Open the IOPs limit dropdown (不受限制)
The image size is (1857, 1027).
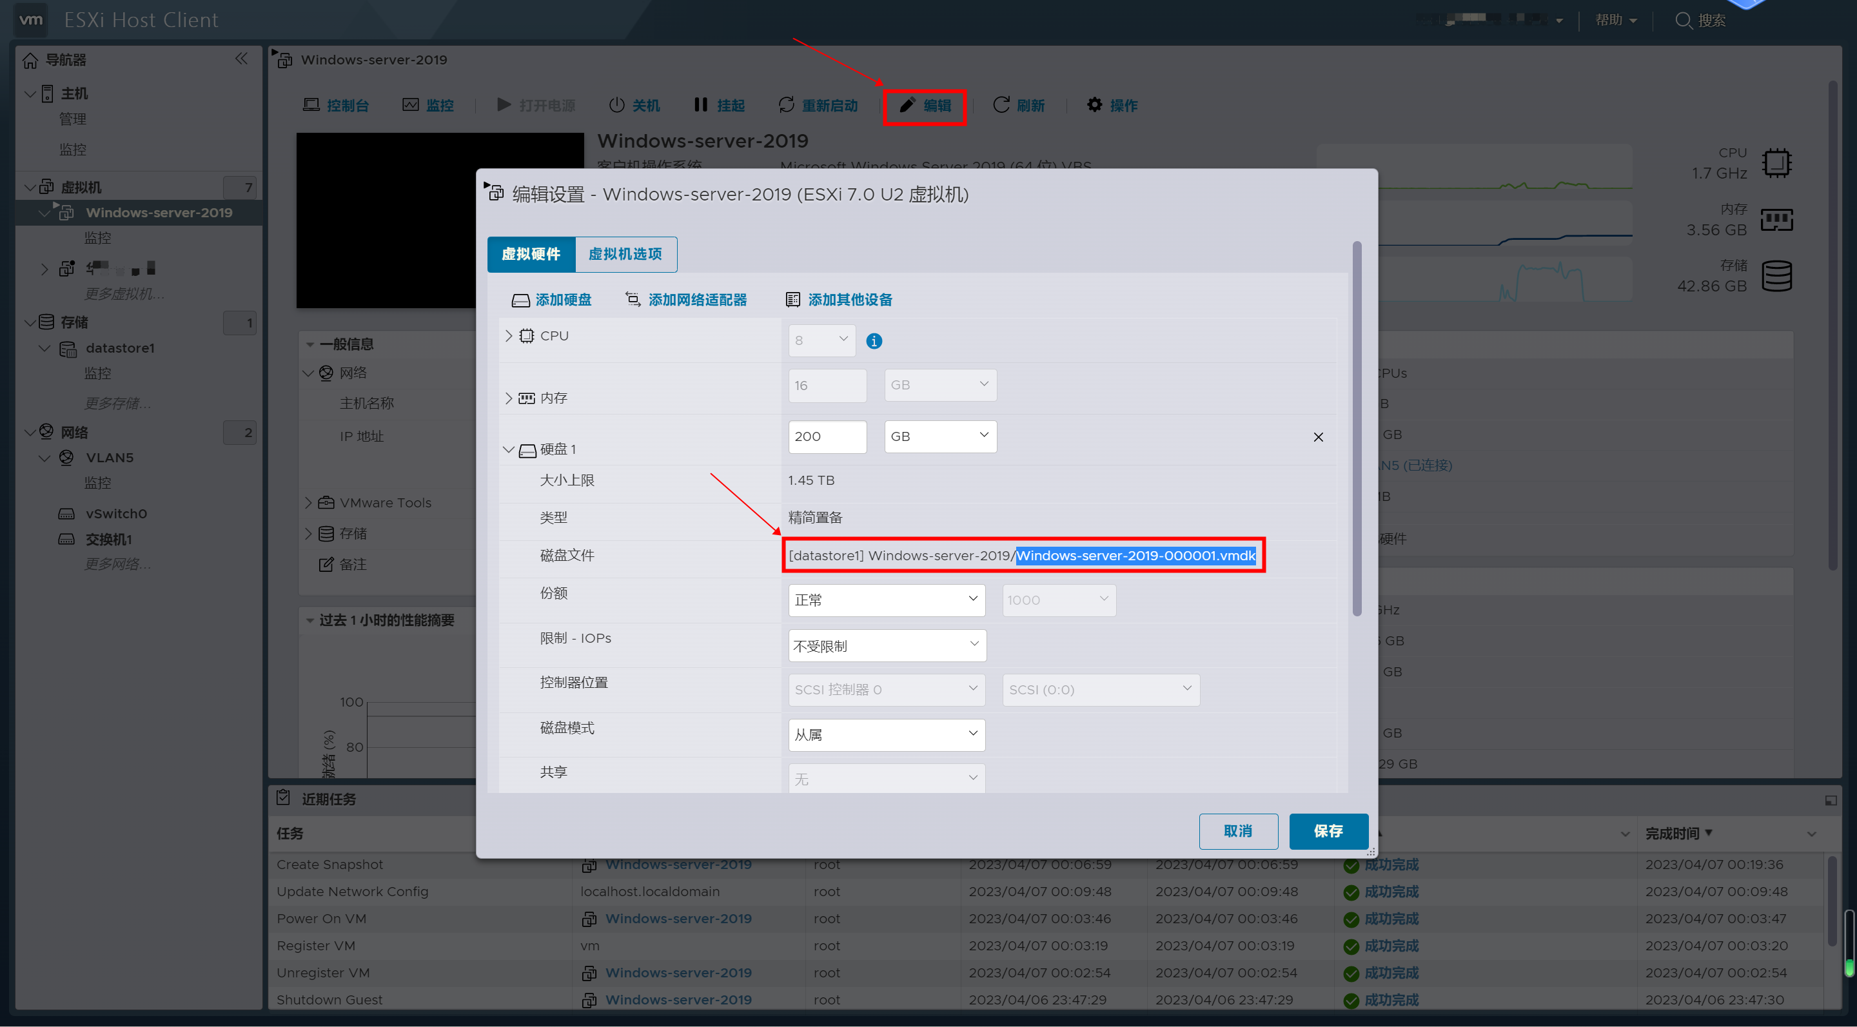click(887, 645)
